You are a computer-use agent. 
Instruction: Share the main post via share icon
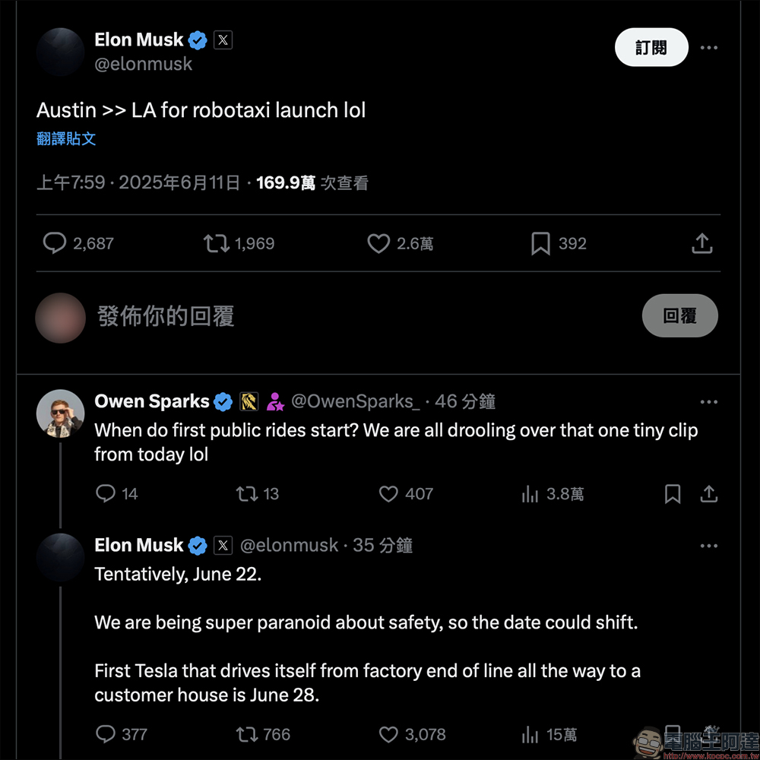pos(702,243)
